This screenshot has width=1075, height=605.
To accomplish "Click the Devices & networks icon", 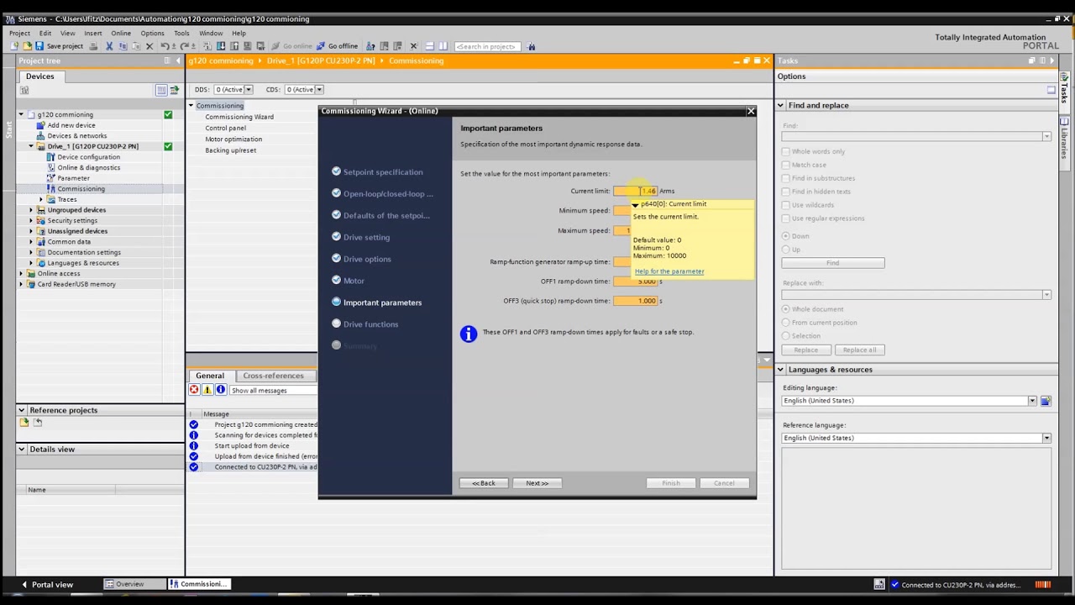I will (40, 135).
